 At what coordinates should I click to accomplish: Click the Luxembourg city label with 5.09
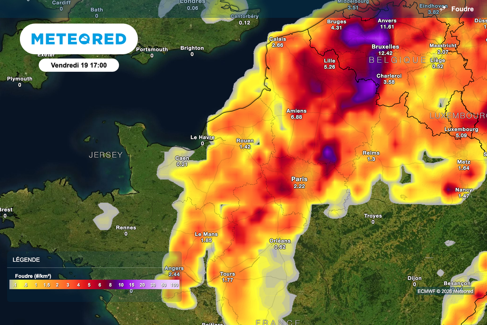click(461, 129)
